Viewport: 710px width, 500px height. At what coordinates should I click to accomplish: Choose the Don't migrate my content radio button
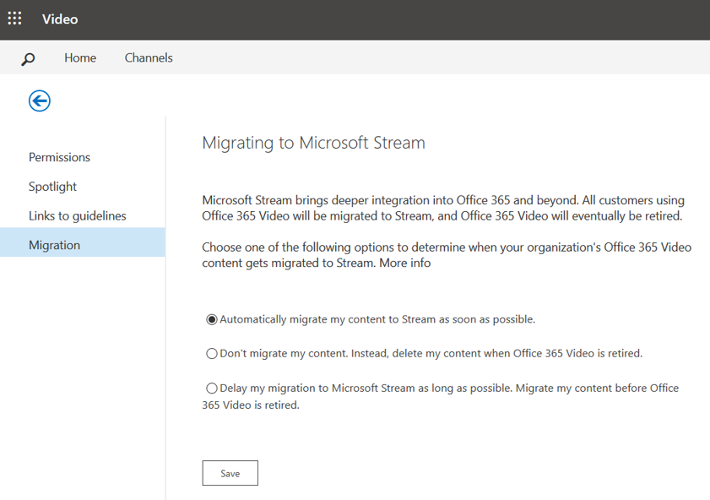click(x=212, y=354)
